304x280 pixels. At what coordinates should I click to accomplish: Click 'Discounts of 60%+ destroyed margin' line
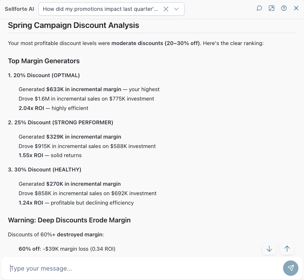coord(56,235)
